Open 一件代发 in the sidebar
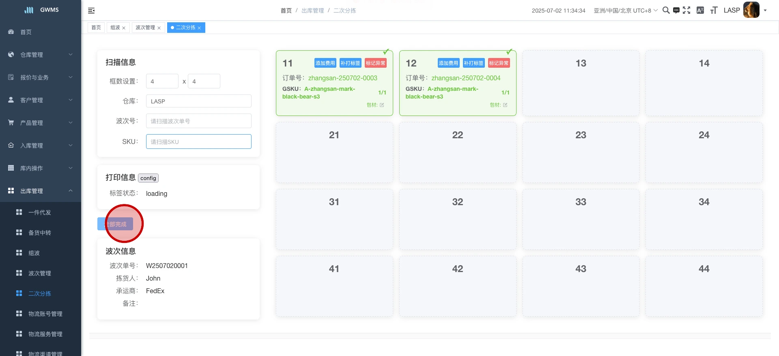 click(40, 212)
